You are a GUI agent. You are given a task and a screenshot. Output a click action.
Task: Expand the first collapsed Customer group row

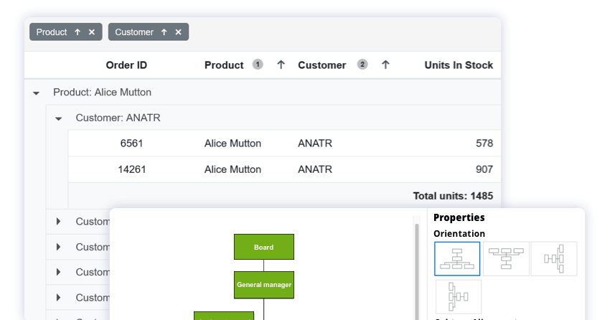tap(59, 222)
